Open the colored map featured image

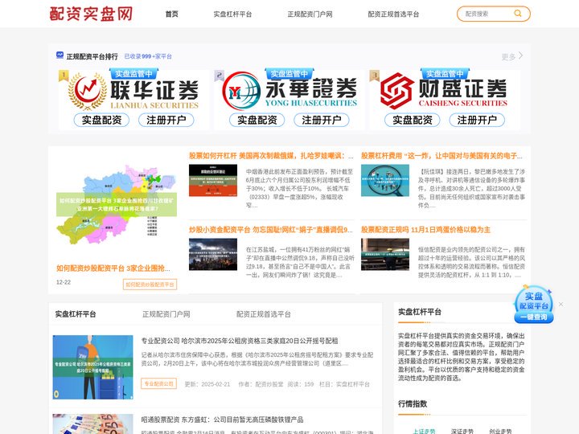(x=117, y=204)
